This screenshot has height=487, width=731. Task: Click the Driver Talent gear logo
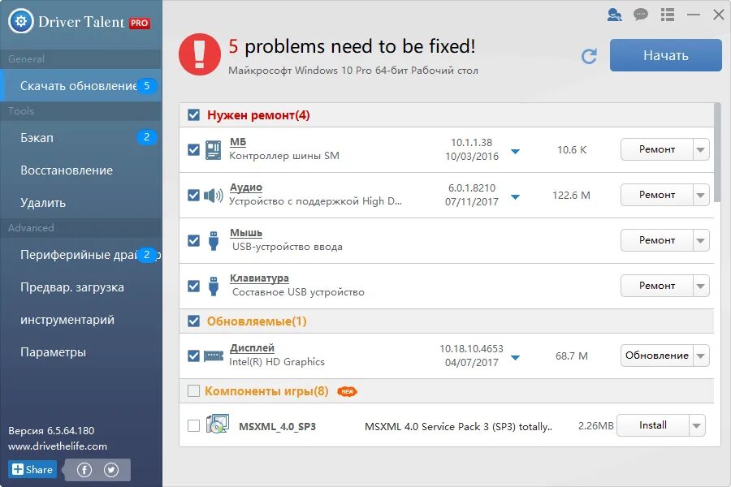tap(21, 21)
